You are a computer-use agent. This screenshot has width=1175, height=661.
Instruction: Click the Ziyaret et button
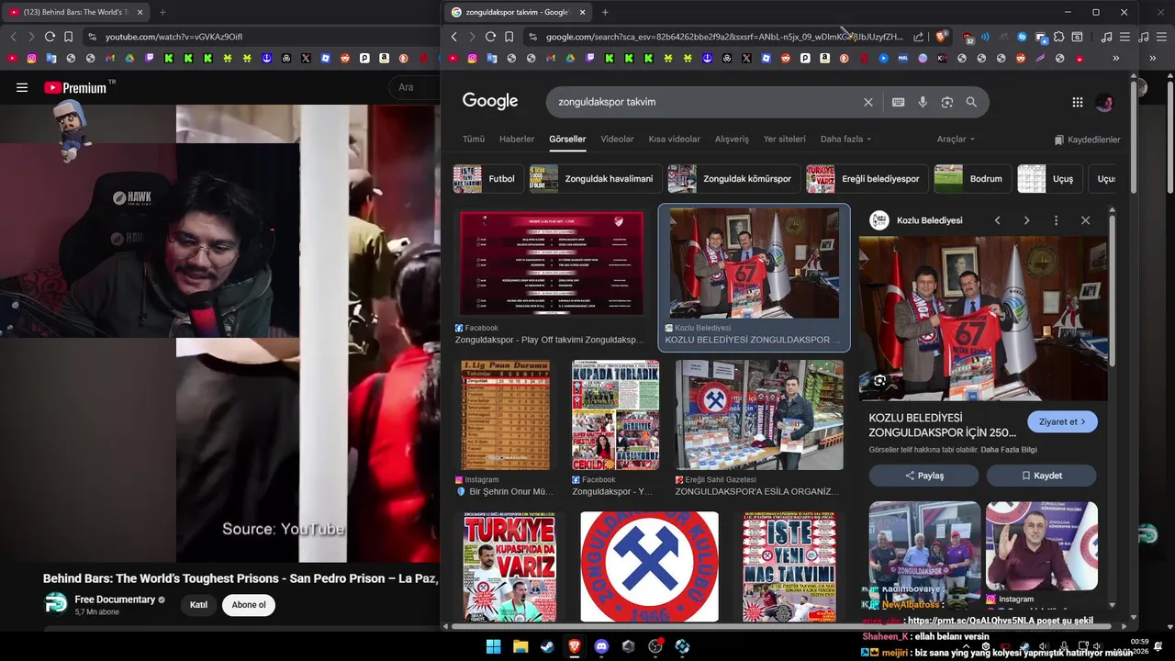[1062, 421]
